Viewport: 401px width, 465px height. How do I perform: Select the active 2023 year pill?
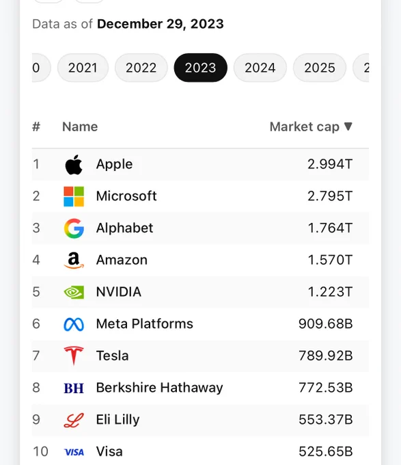(201, 68)
